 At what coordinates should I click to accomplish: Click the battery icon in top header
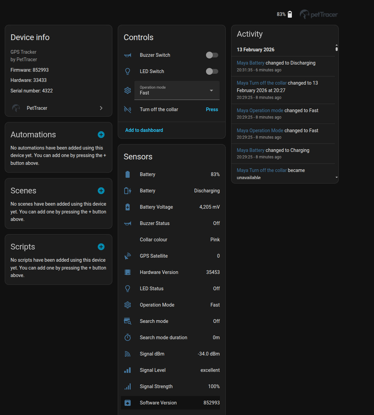tap(290, 14)
